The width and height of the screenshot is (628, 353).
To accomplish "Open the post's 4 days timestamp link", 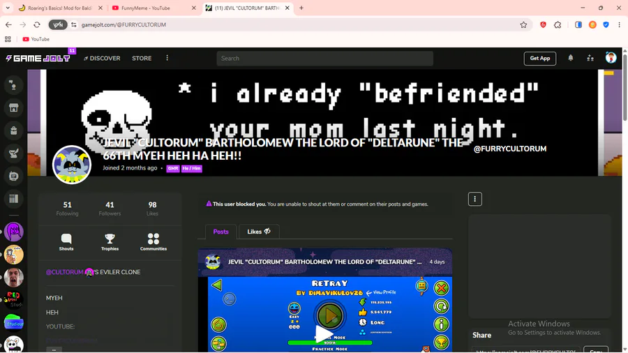I will click(437, 262).
